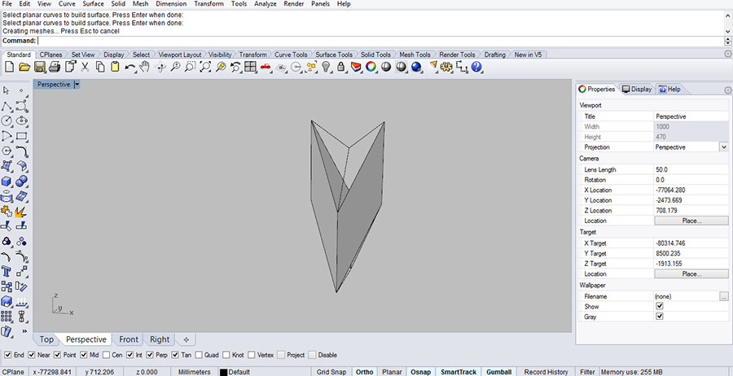The width and height of the screenshot is (733, 376).
Task: Edit the Lens Length value field
Action: coord(691,169)
